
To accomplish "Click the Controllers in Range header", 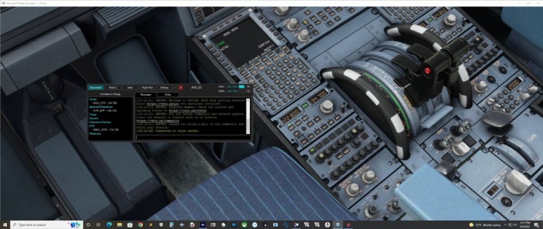I will [x=110, y=94].
